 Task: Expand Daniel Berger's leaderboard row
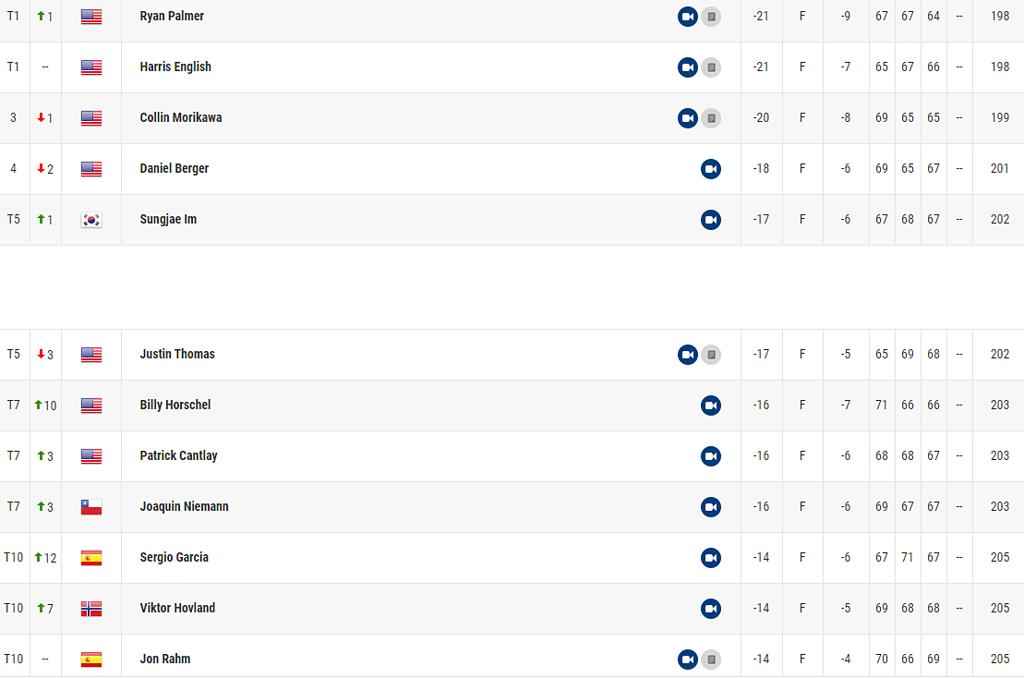[416, 169]
